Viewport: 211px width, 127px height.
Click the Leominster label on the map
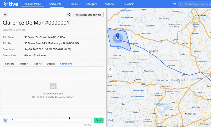click(x=166, y=87)
